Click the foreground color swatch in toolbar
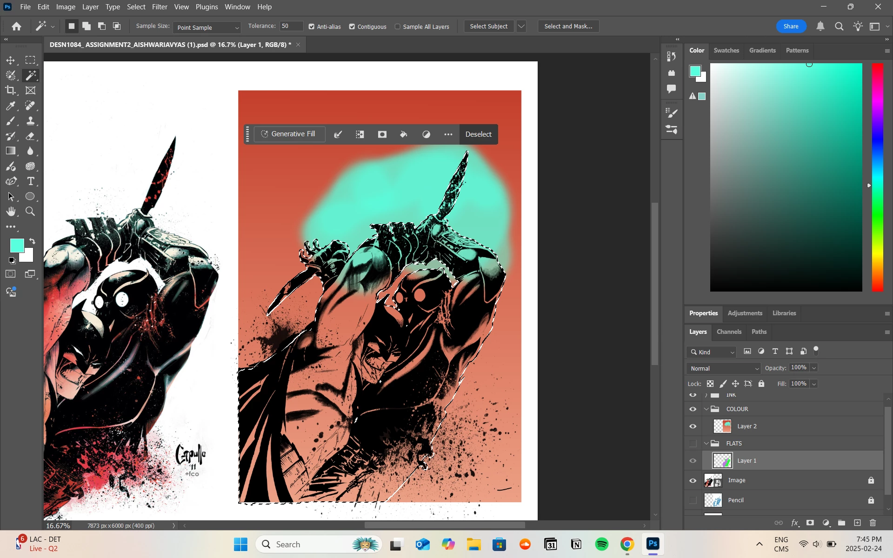893x558 pixels. (17, 245)
